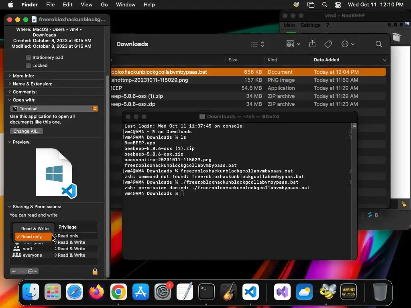Open the Terminal application dropdown

(x=54, y=108)
